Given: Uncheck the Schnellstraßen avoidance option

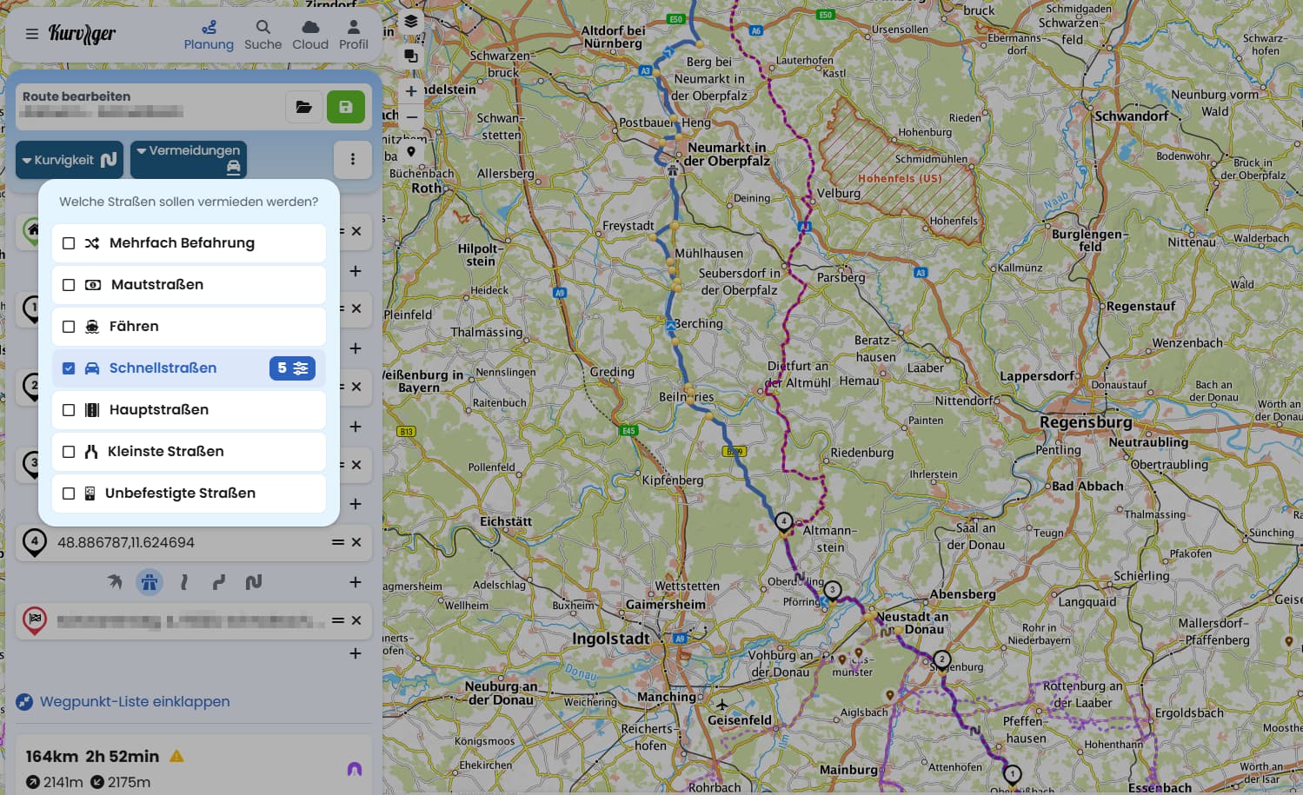Looking at the screenshot, I should coord(69,368).
